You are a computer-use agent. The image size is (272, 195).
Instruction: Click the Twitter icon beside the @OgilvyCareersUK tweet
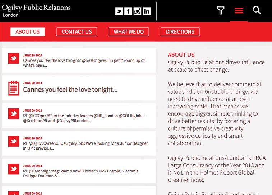[x=14, y=141]
